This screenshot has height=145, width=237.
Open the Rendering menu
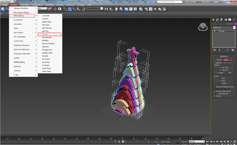tap(50, 5)
